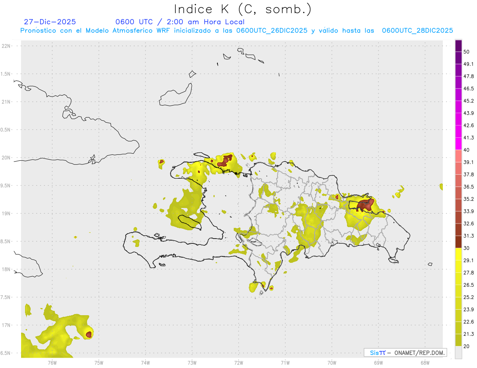This screenshot has height=368, width=477.
Task: Click the color bar value "46.5"
Action: [x=469, y=89]
